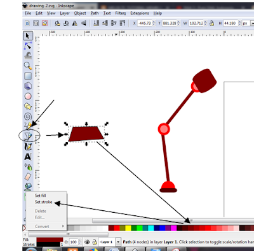Select the Rectangle tool
This screenshot has height=251, width=254.
coord(28,76)
